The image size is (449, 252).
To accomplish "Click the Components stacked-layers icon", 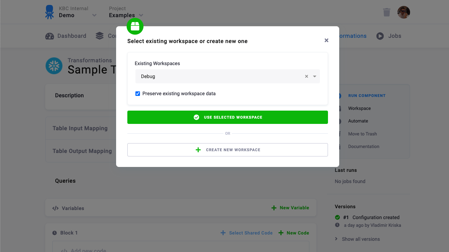I will [x=99, y=36].
